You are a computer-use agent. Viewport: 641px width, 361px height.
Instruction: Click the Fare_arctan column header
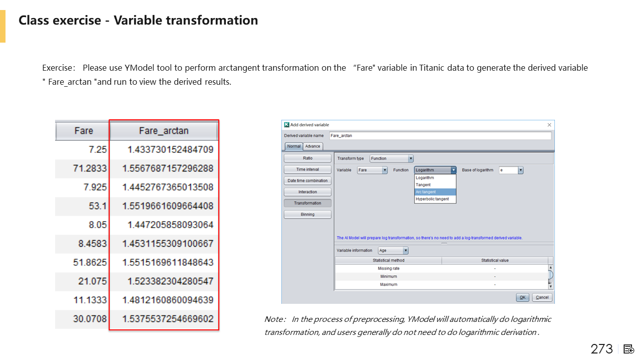(x=164, y=131)
